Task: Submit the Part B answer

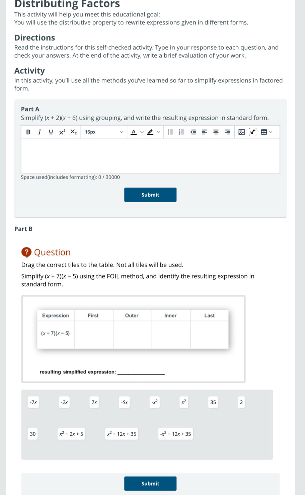Action: 150,483
